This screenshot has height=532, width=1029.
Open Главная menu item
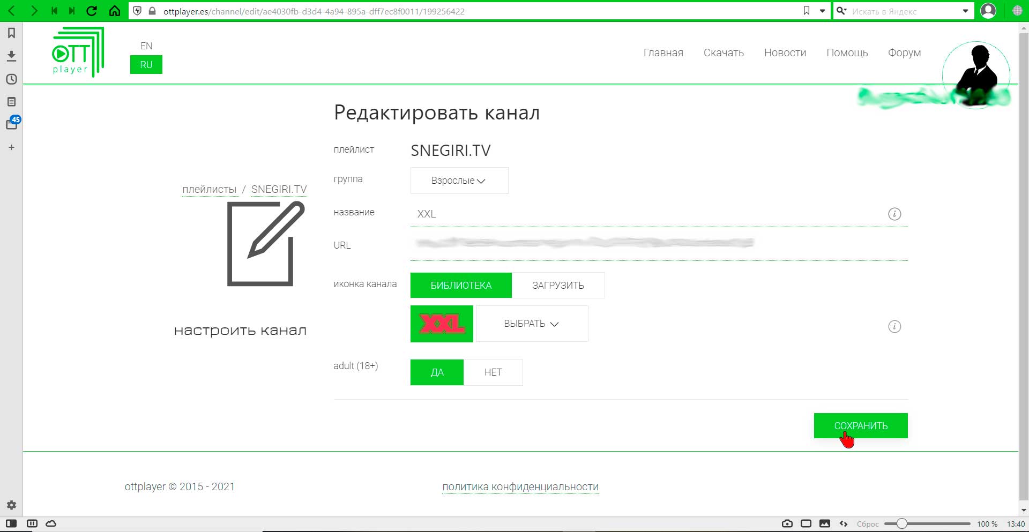(x=663, y=53)
